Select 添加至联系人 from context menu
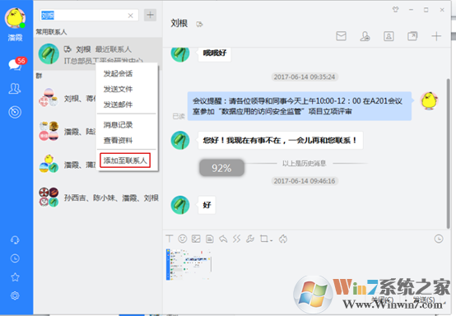The image size is (456, 316). (125, 160)
